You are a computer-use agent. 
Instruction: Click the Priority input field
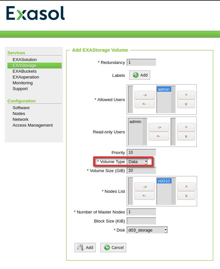[141, 152]
